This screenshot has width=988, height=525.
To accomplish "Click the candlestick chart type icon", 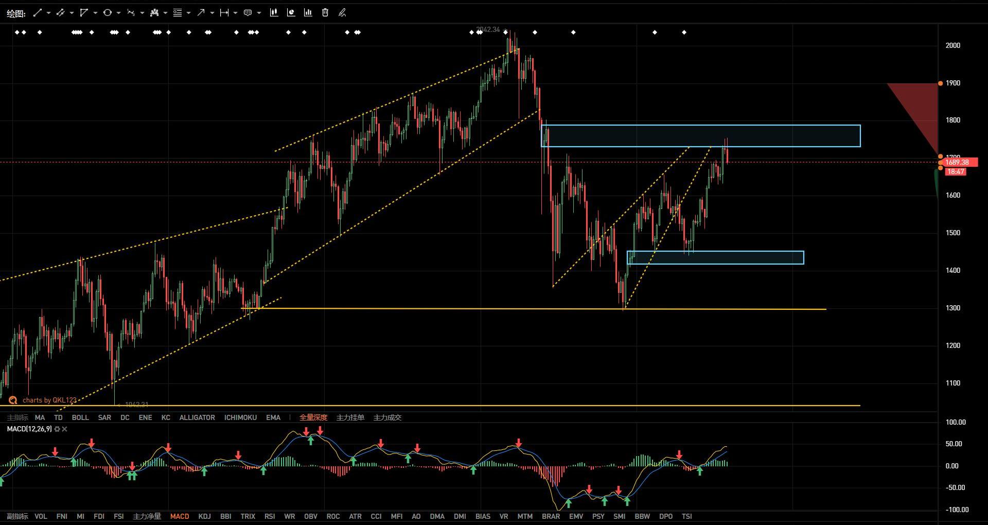I will (x=274, y=13).
